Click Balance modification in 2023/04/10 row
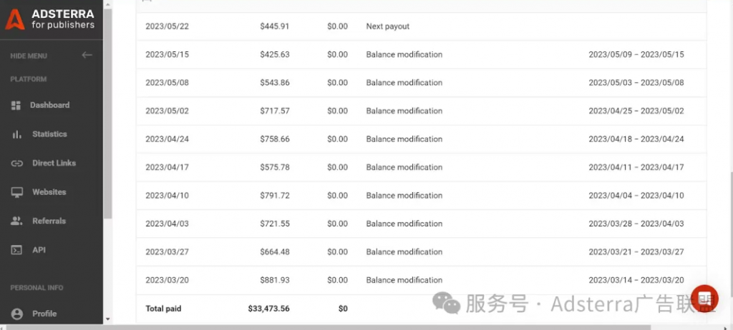Screen dimensions: 733x330 point(404,196)
